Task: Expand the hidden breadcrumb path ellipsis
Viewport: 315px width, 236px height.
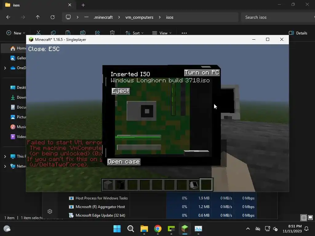Action: (x=86, y=17)
